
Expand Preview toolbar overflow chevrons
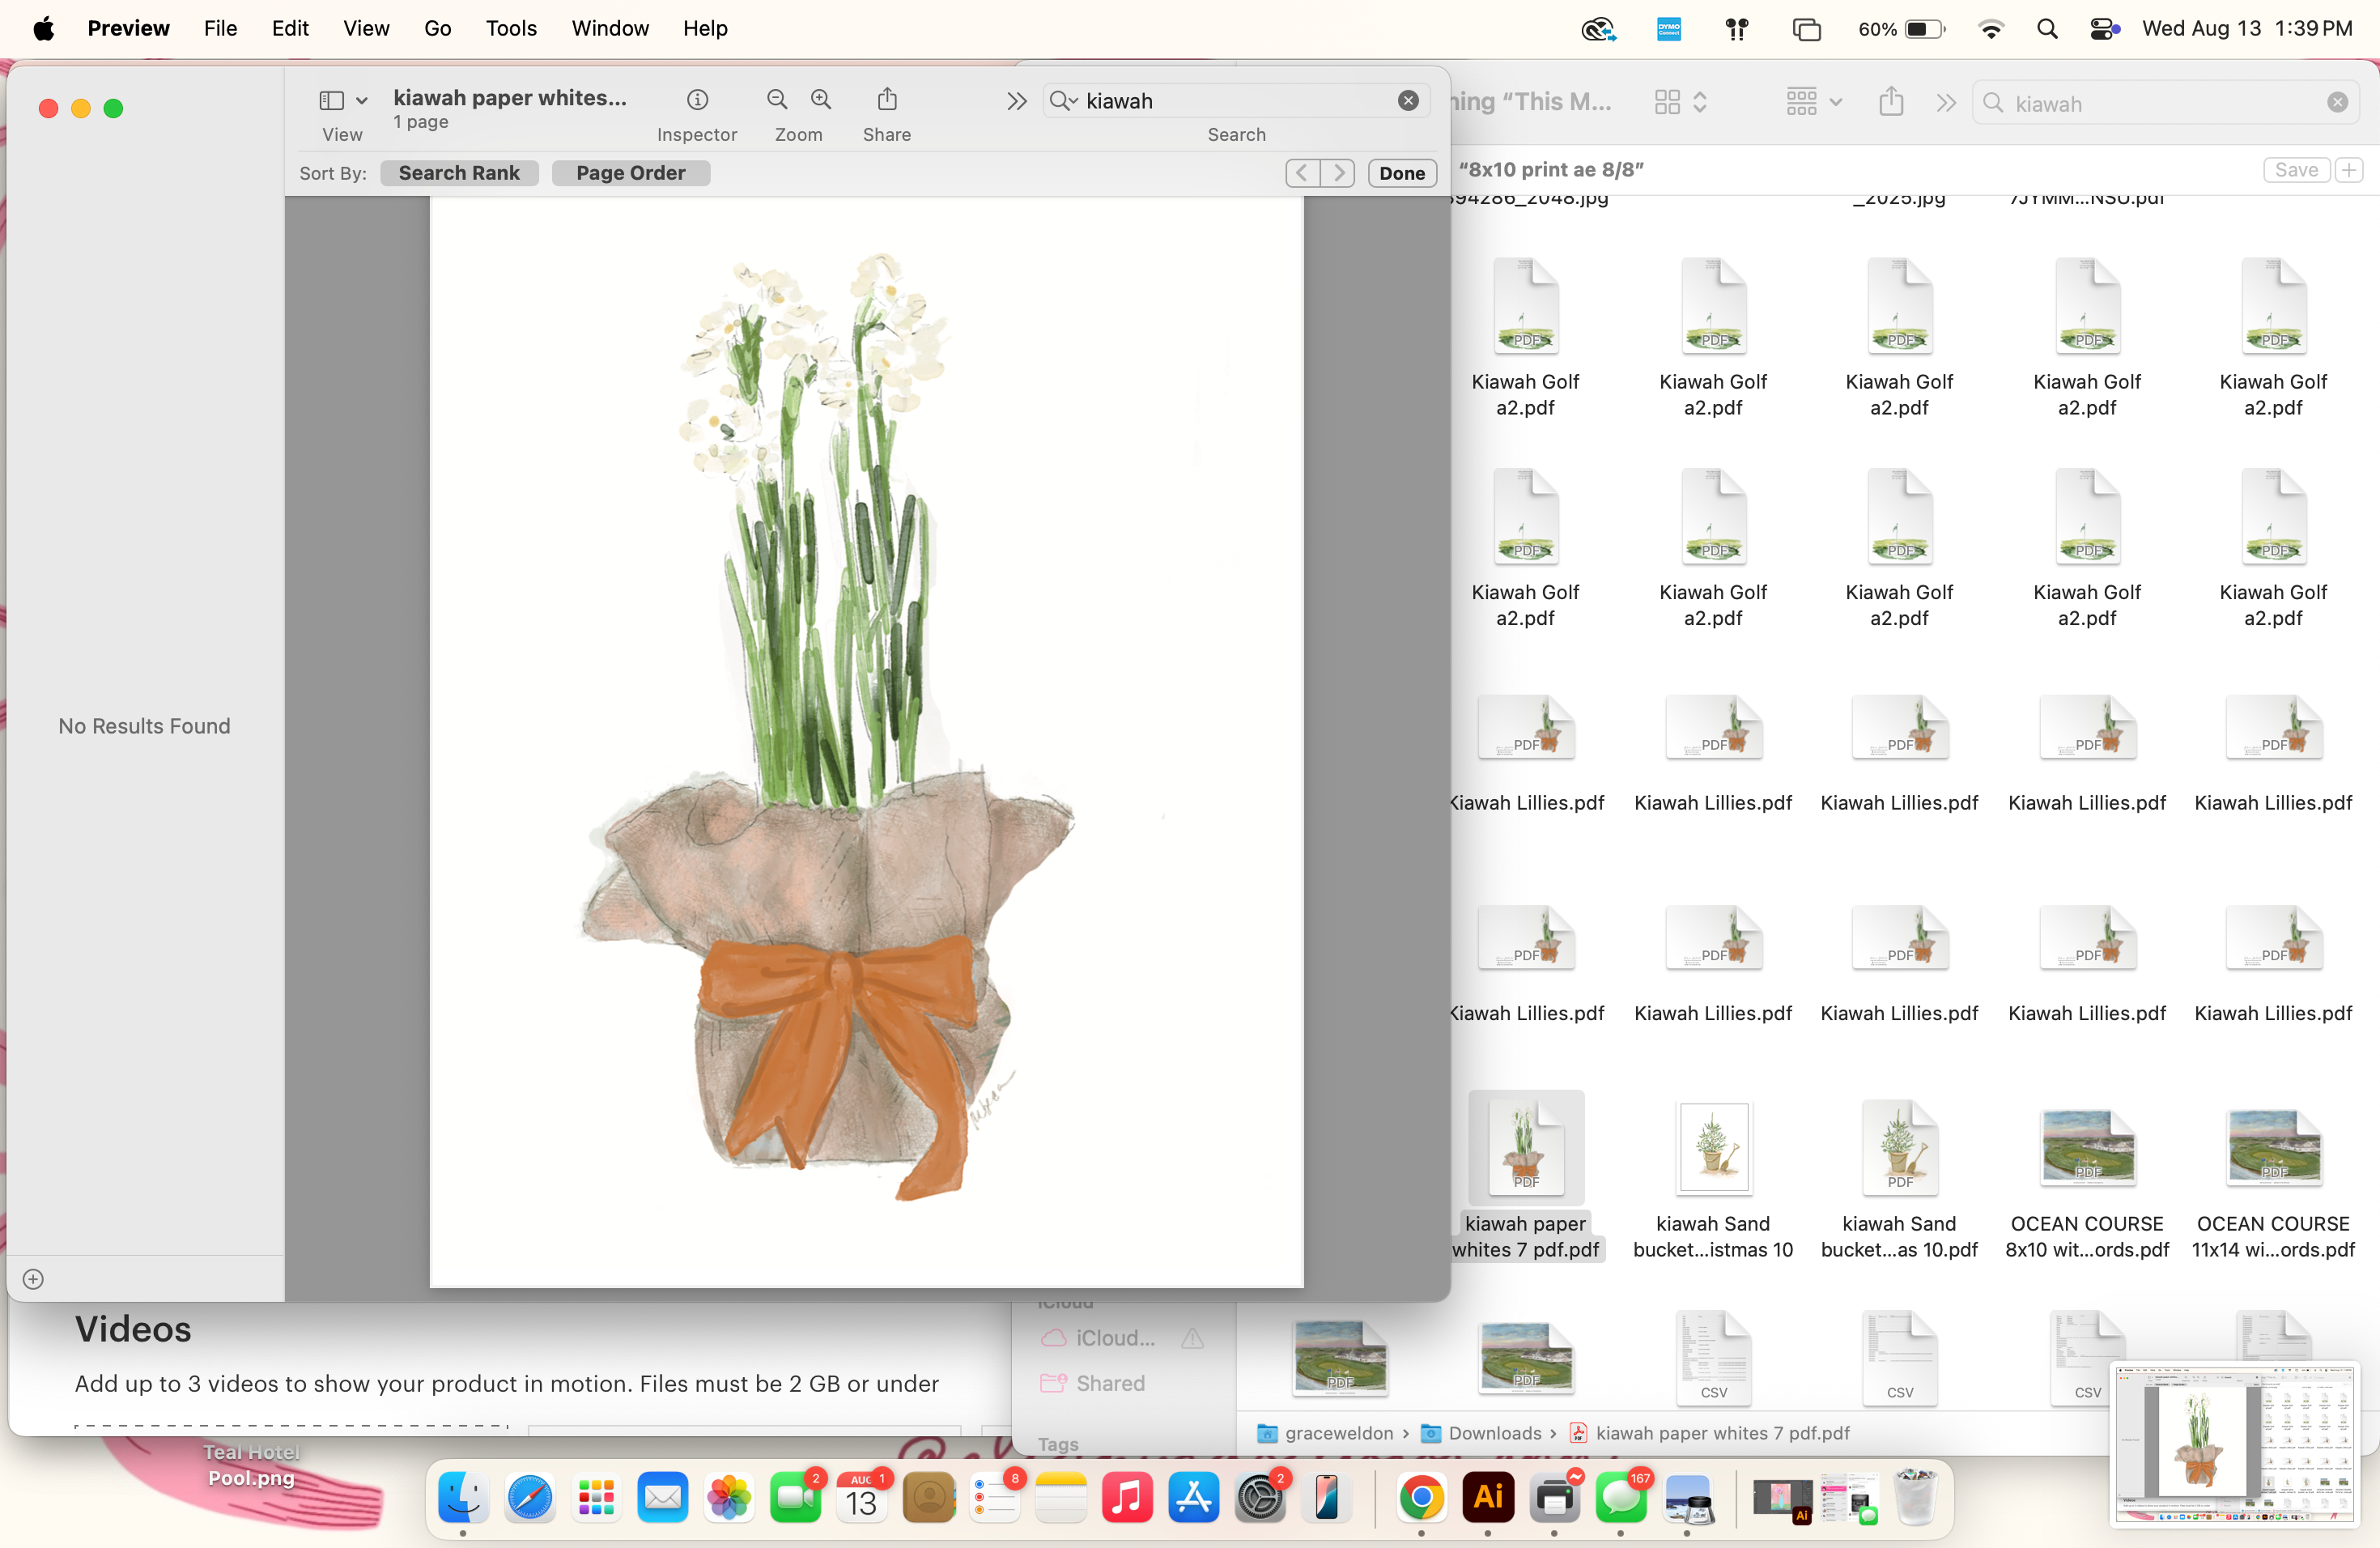coord(1016,101)
